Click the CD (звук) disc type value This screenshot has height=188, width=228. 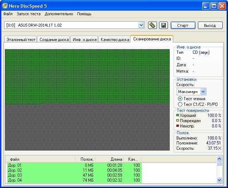(201, 52)
